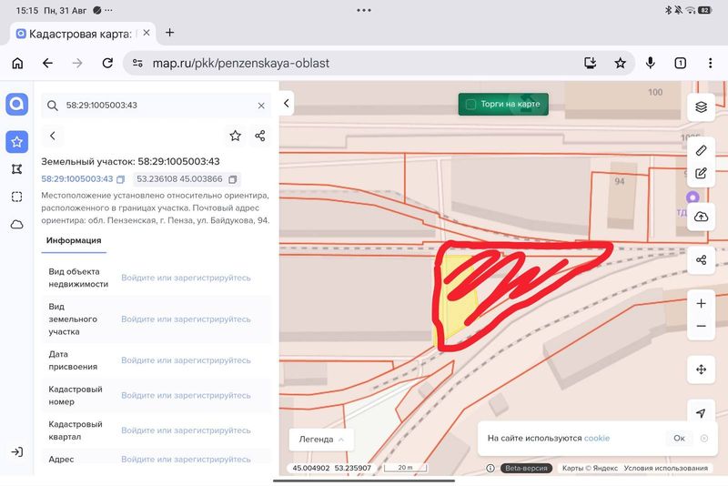Image resolution: width=728 pixels, height=486 pixels.
Task: Open the cloud section in sidebar
Action: point(16,225)
